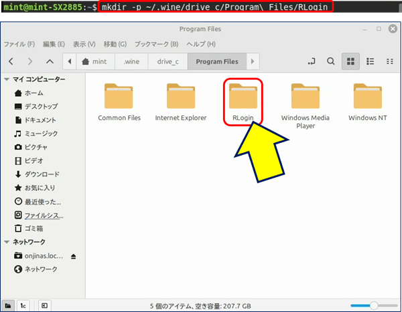Go up to the parent folder
Image resolution: width=402 pixels, height=312 pixels.
50,61
